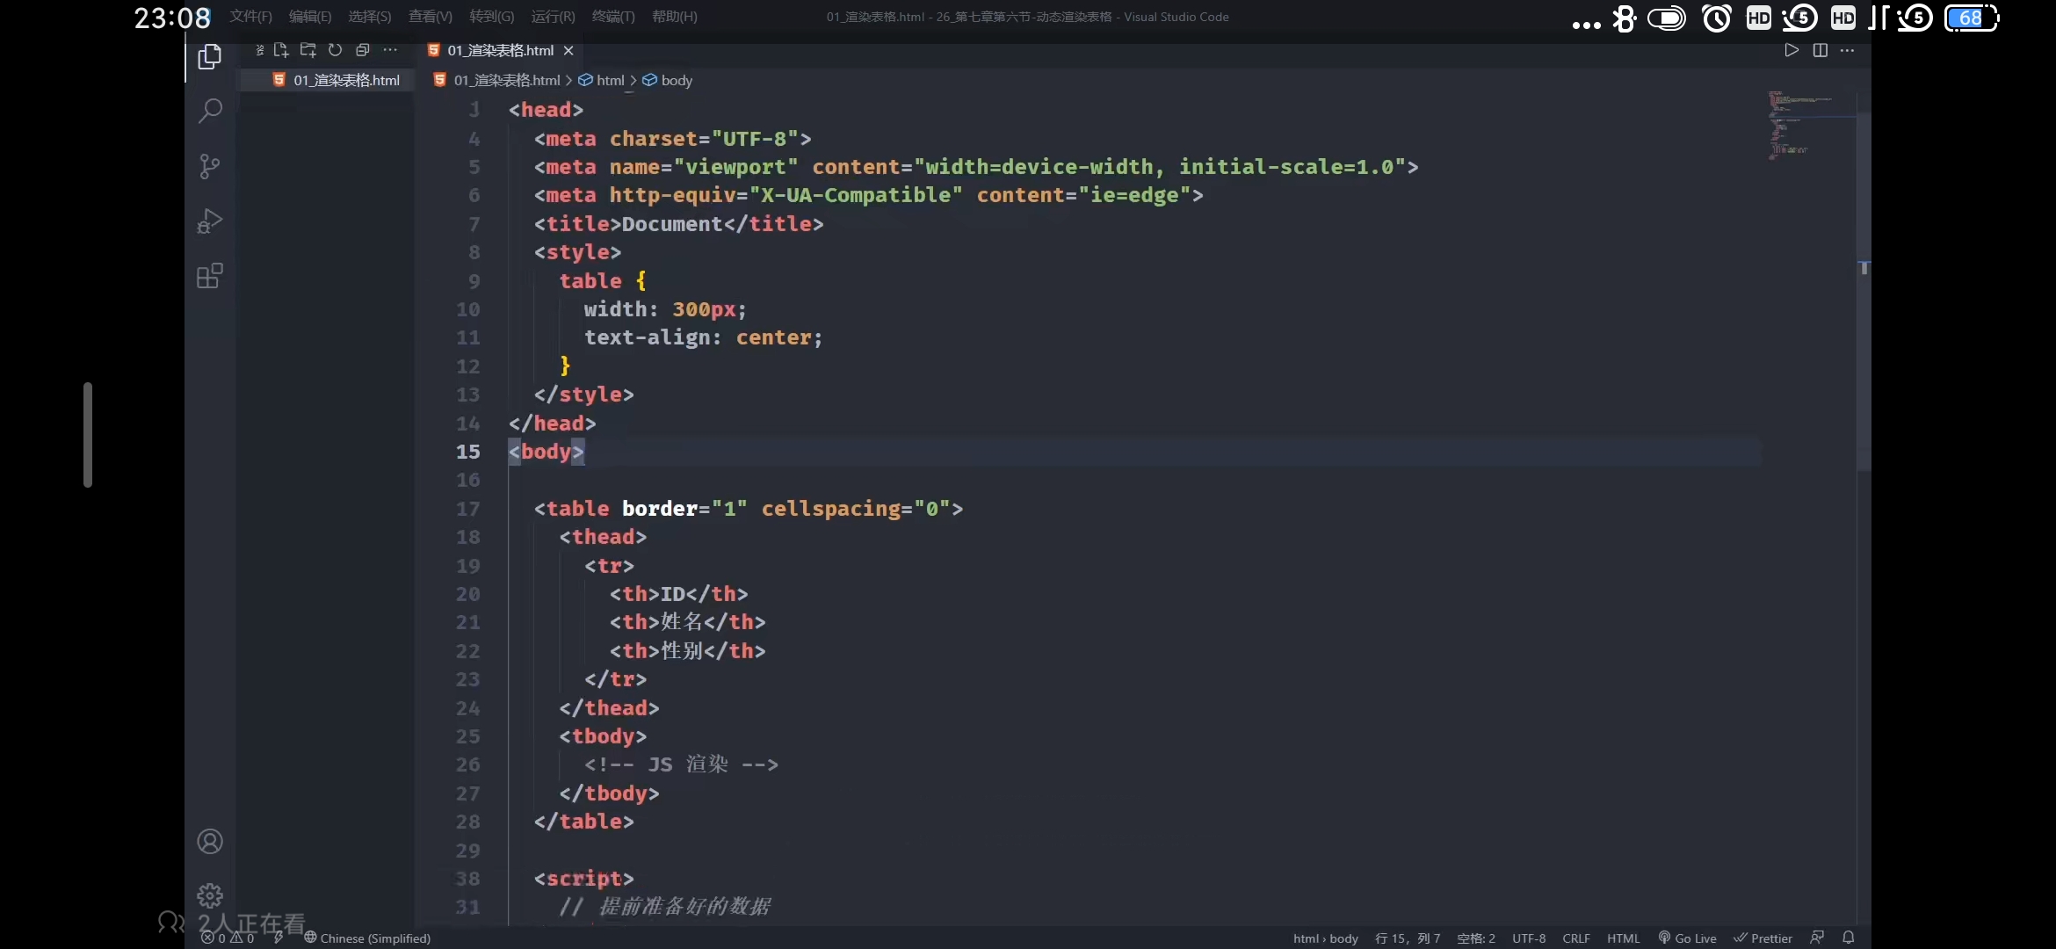Open the Search view icon

pyautogui.click(x=209, y=112)
